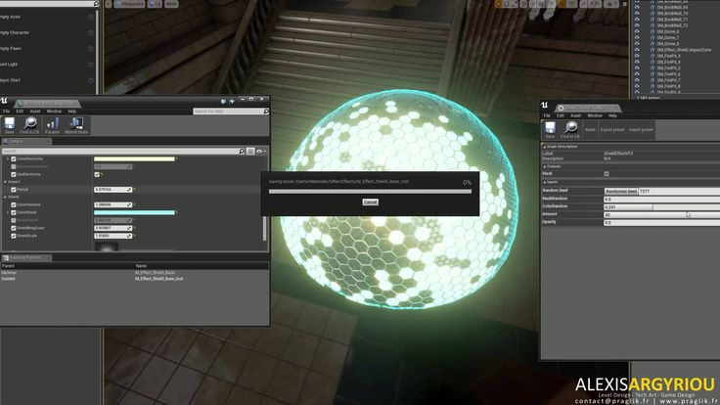Toggle the ColorShield override checkbox
Image resolution: width=720 pixels, height=405 pixels.
point(14,212)
